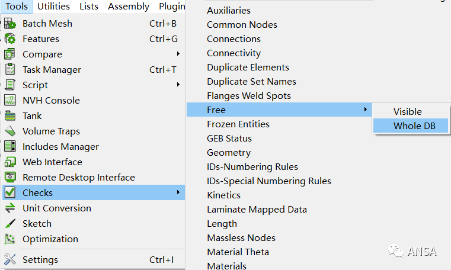Click the Batch Mesh icon
This screenshot has height=270, width=451.
tap(10, 24)
